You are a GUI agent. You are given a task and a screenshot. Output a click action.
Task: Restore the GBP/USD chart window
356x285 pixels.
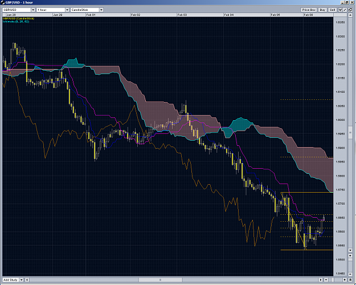347,2
